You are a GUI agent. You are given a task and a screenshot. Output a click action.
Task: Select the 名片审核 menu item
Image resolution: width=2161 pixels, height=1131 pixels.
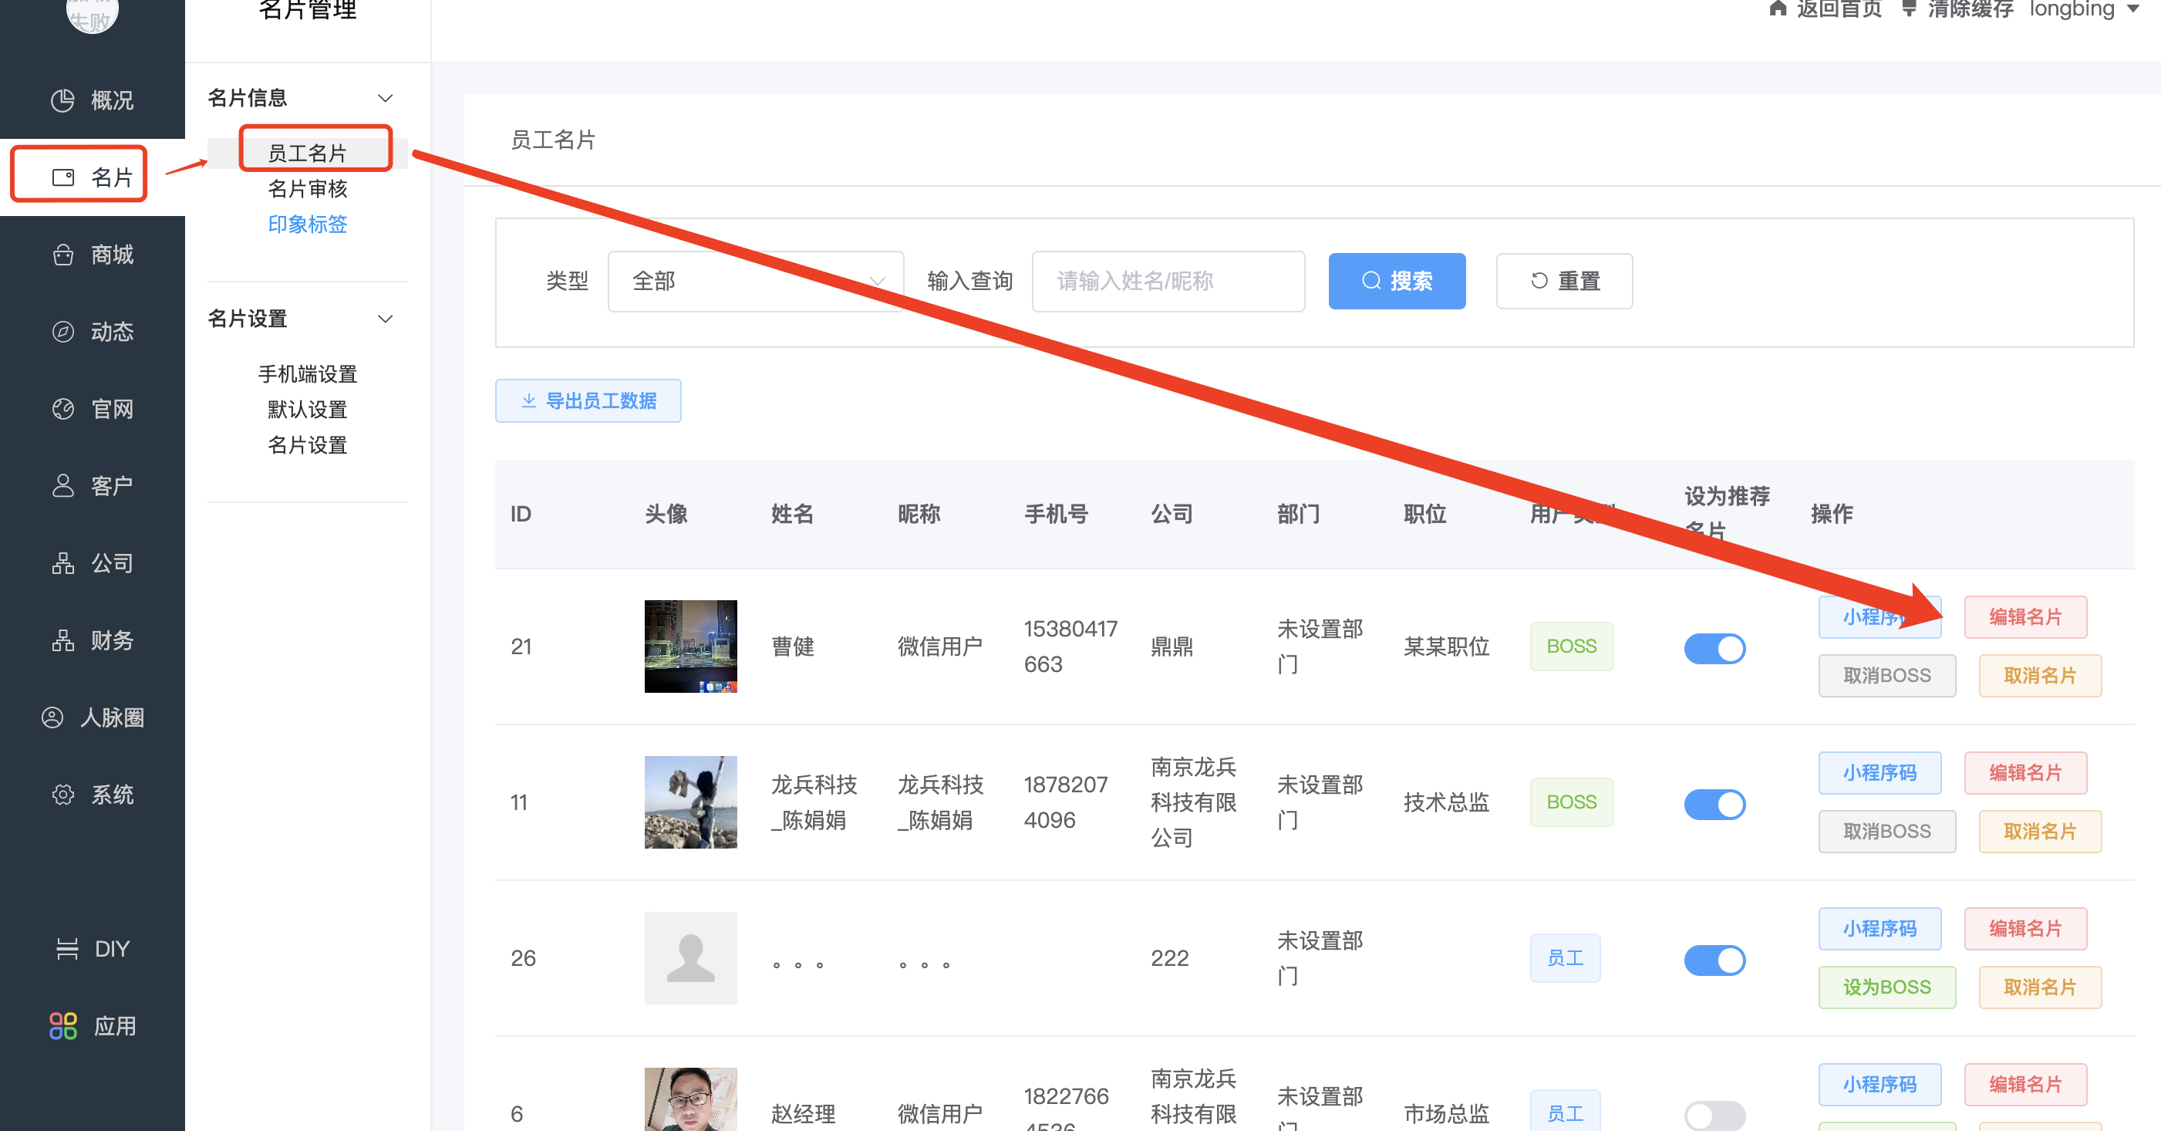coord(307,189)
